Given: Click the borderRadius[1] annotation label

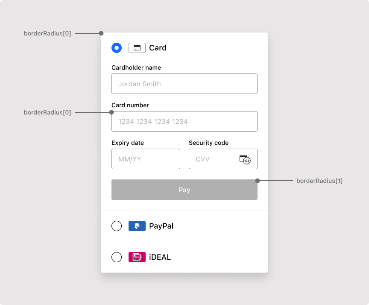Looking at the screenshot, I should tap(319, 181).
